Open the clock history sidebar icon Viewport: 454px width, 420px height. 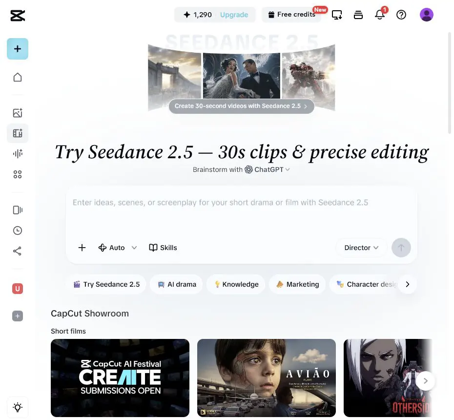pos(18,231)
